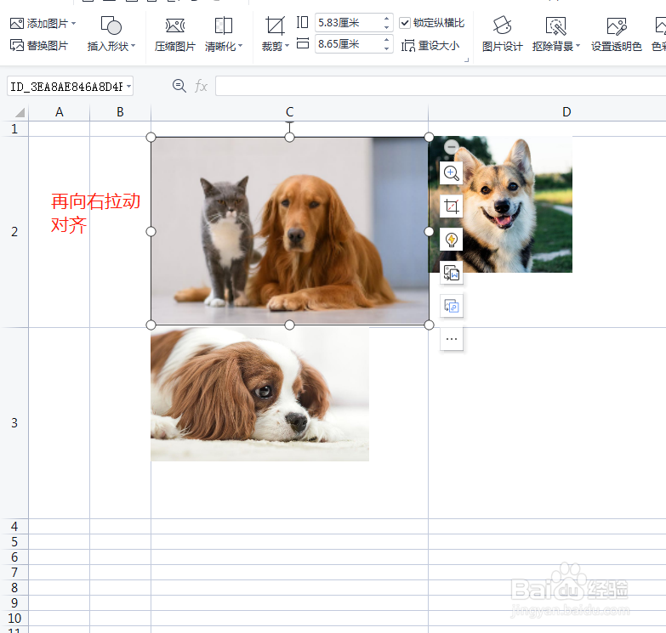Click the right-middle handle of selected picture
The width and height of the screenshot is (666, 633).
[429, 231]
